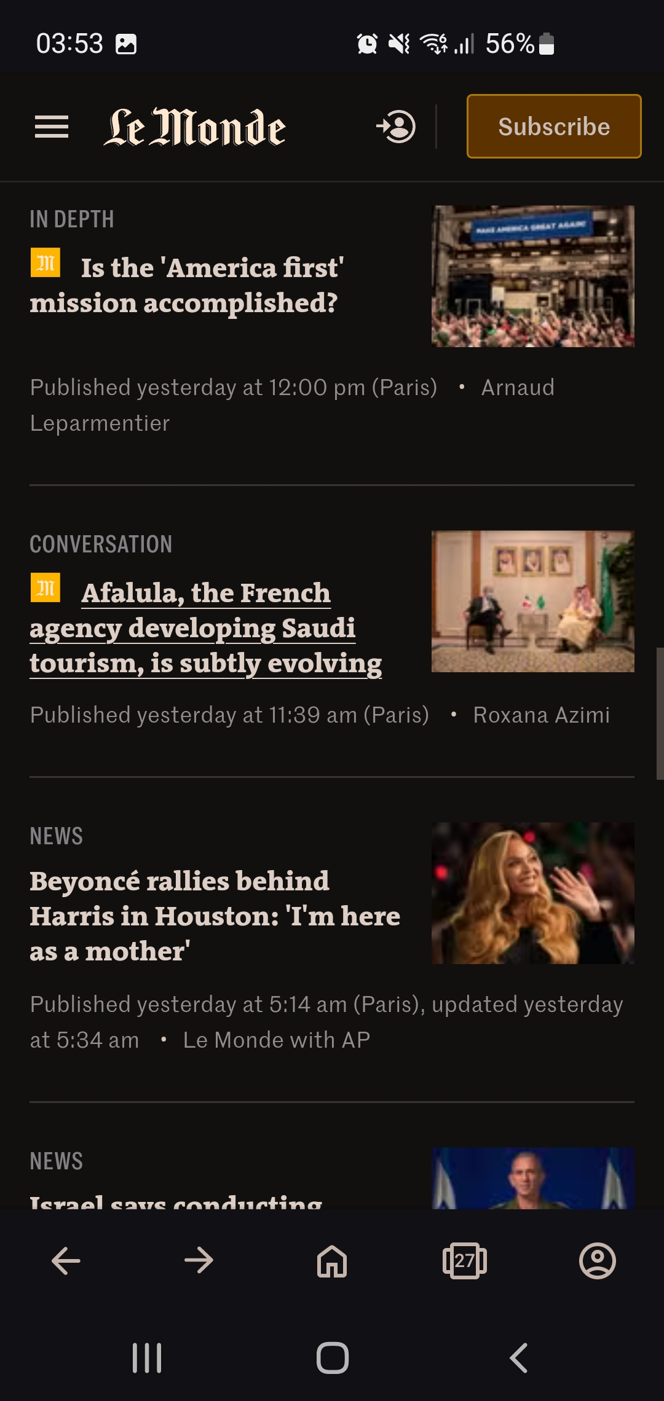The image size is (664, 1401).
Task: Go forward using browser forward arrow
Action: (199, 1261)
